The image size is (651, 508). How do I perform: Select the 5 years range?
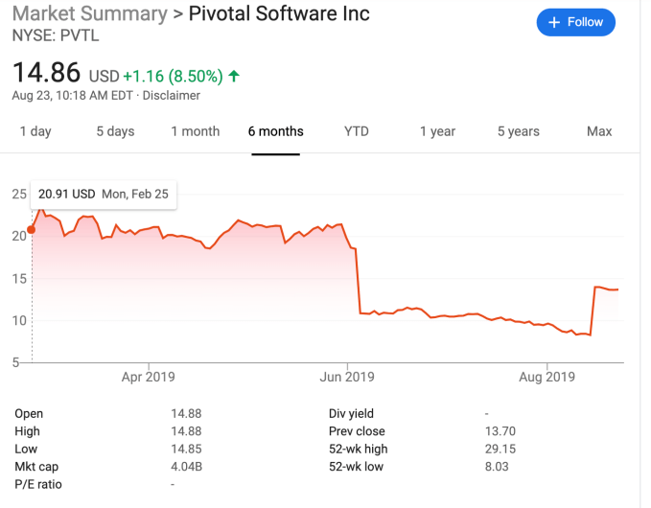518,131
